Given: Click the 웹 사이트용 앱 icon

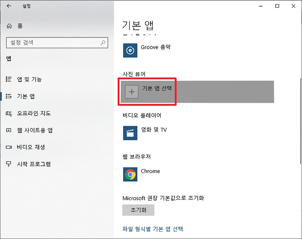Looking at the screenshot, I should [9, 130].
